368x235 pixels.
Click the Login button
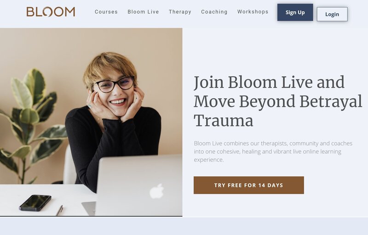click(x=332, y=14)
